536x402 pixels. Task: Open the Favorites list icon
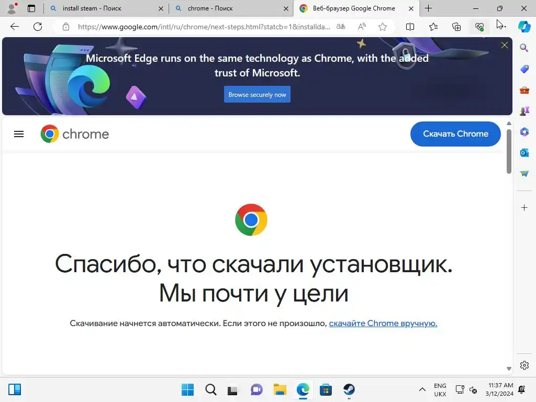coord(433,27)
